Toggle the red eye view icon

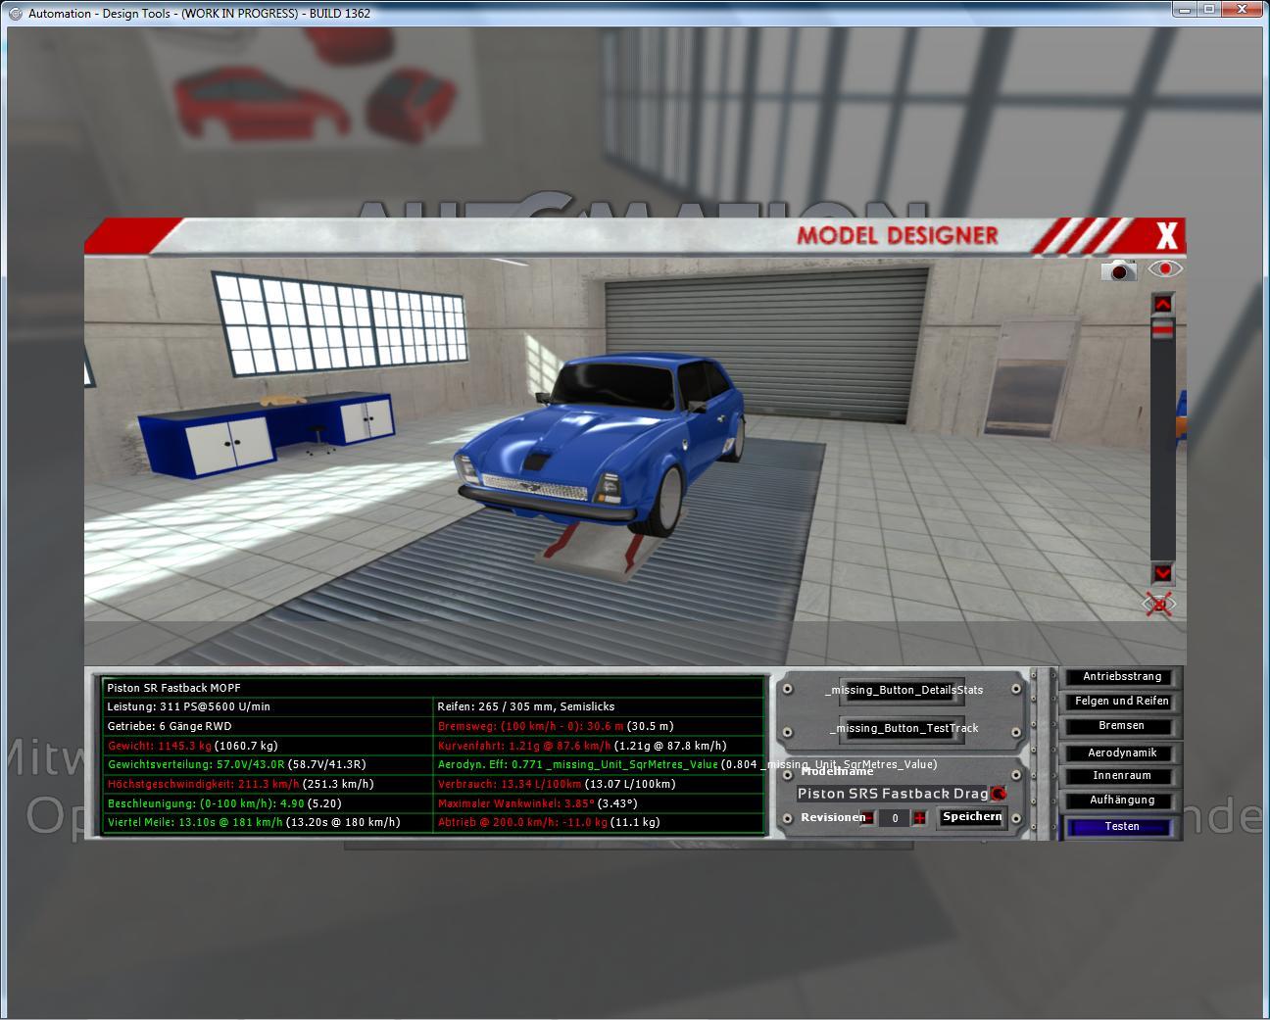(x=1164, y=268)
